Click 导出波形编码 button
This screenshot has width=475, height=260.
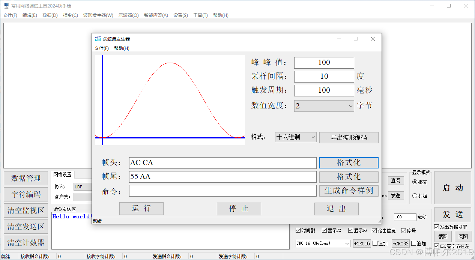349,137
